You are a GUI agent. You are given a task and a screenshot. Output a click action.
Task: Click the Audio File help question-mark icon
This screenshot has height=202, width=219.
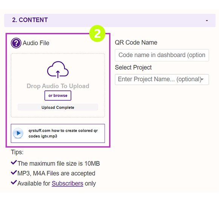16,43
